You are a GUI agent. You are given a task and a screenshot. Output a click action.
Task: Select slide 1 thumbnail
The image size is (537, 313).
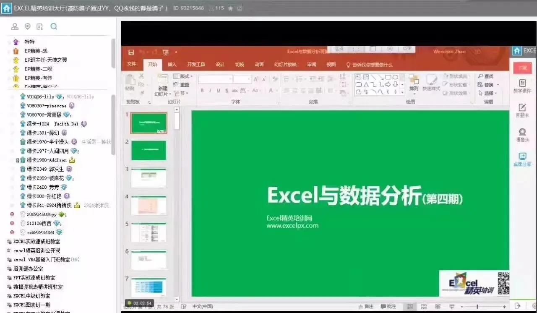[149, 123]
